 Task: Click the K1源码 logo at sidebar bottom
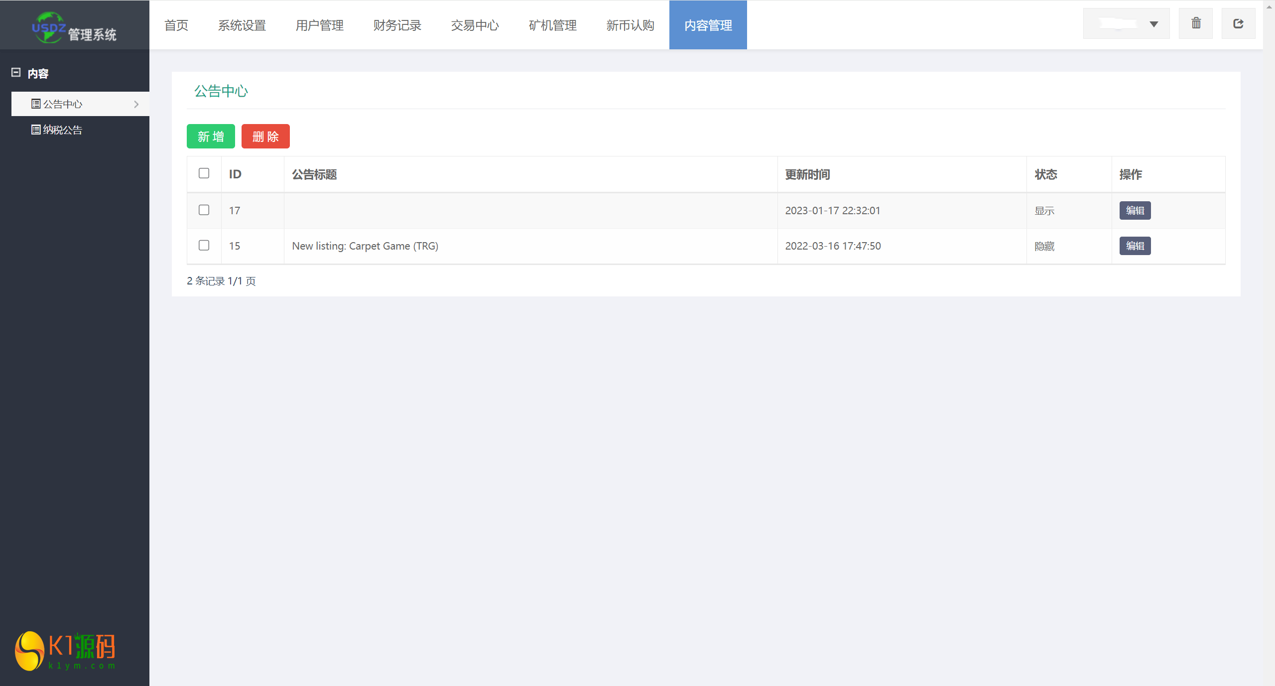[x=65, y=651]
